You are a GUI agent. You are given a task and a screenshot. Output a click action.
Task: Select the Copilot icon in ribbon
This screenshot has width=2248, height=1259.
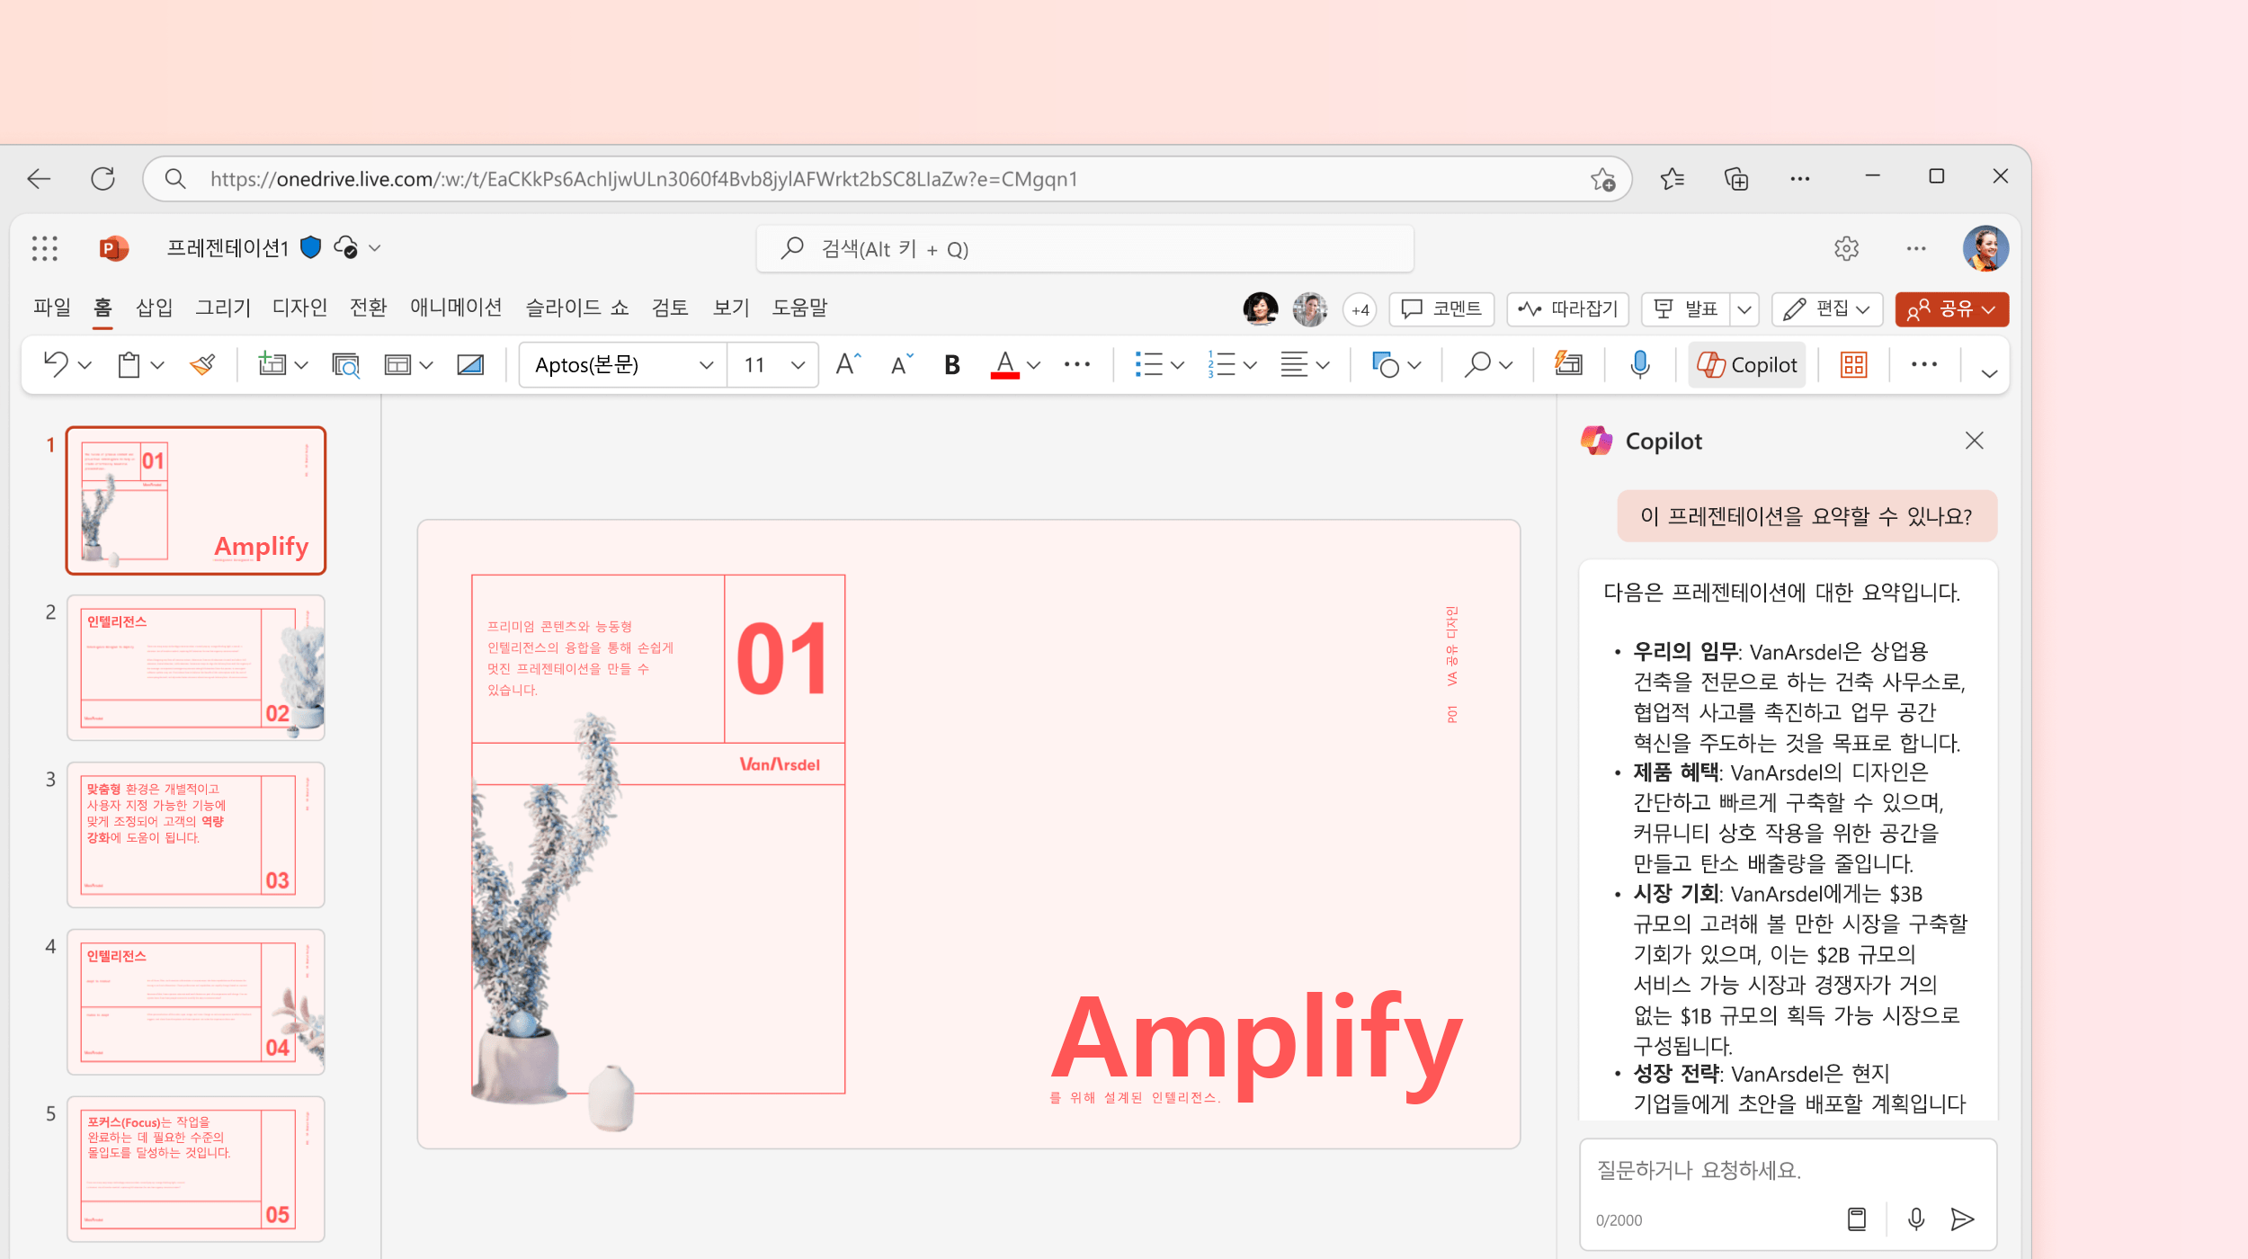pyautogui.click(x=1746, y=363)
